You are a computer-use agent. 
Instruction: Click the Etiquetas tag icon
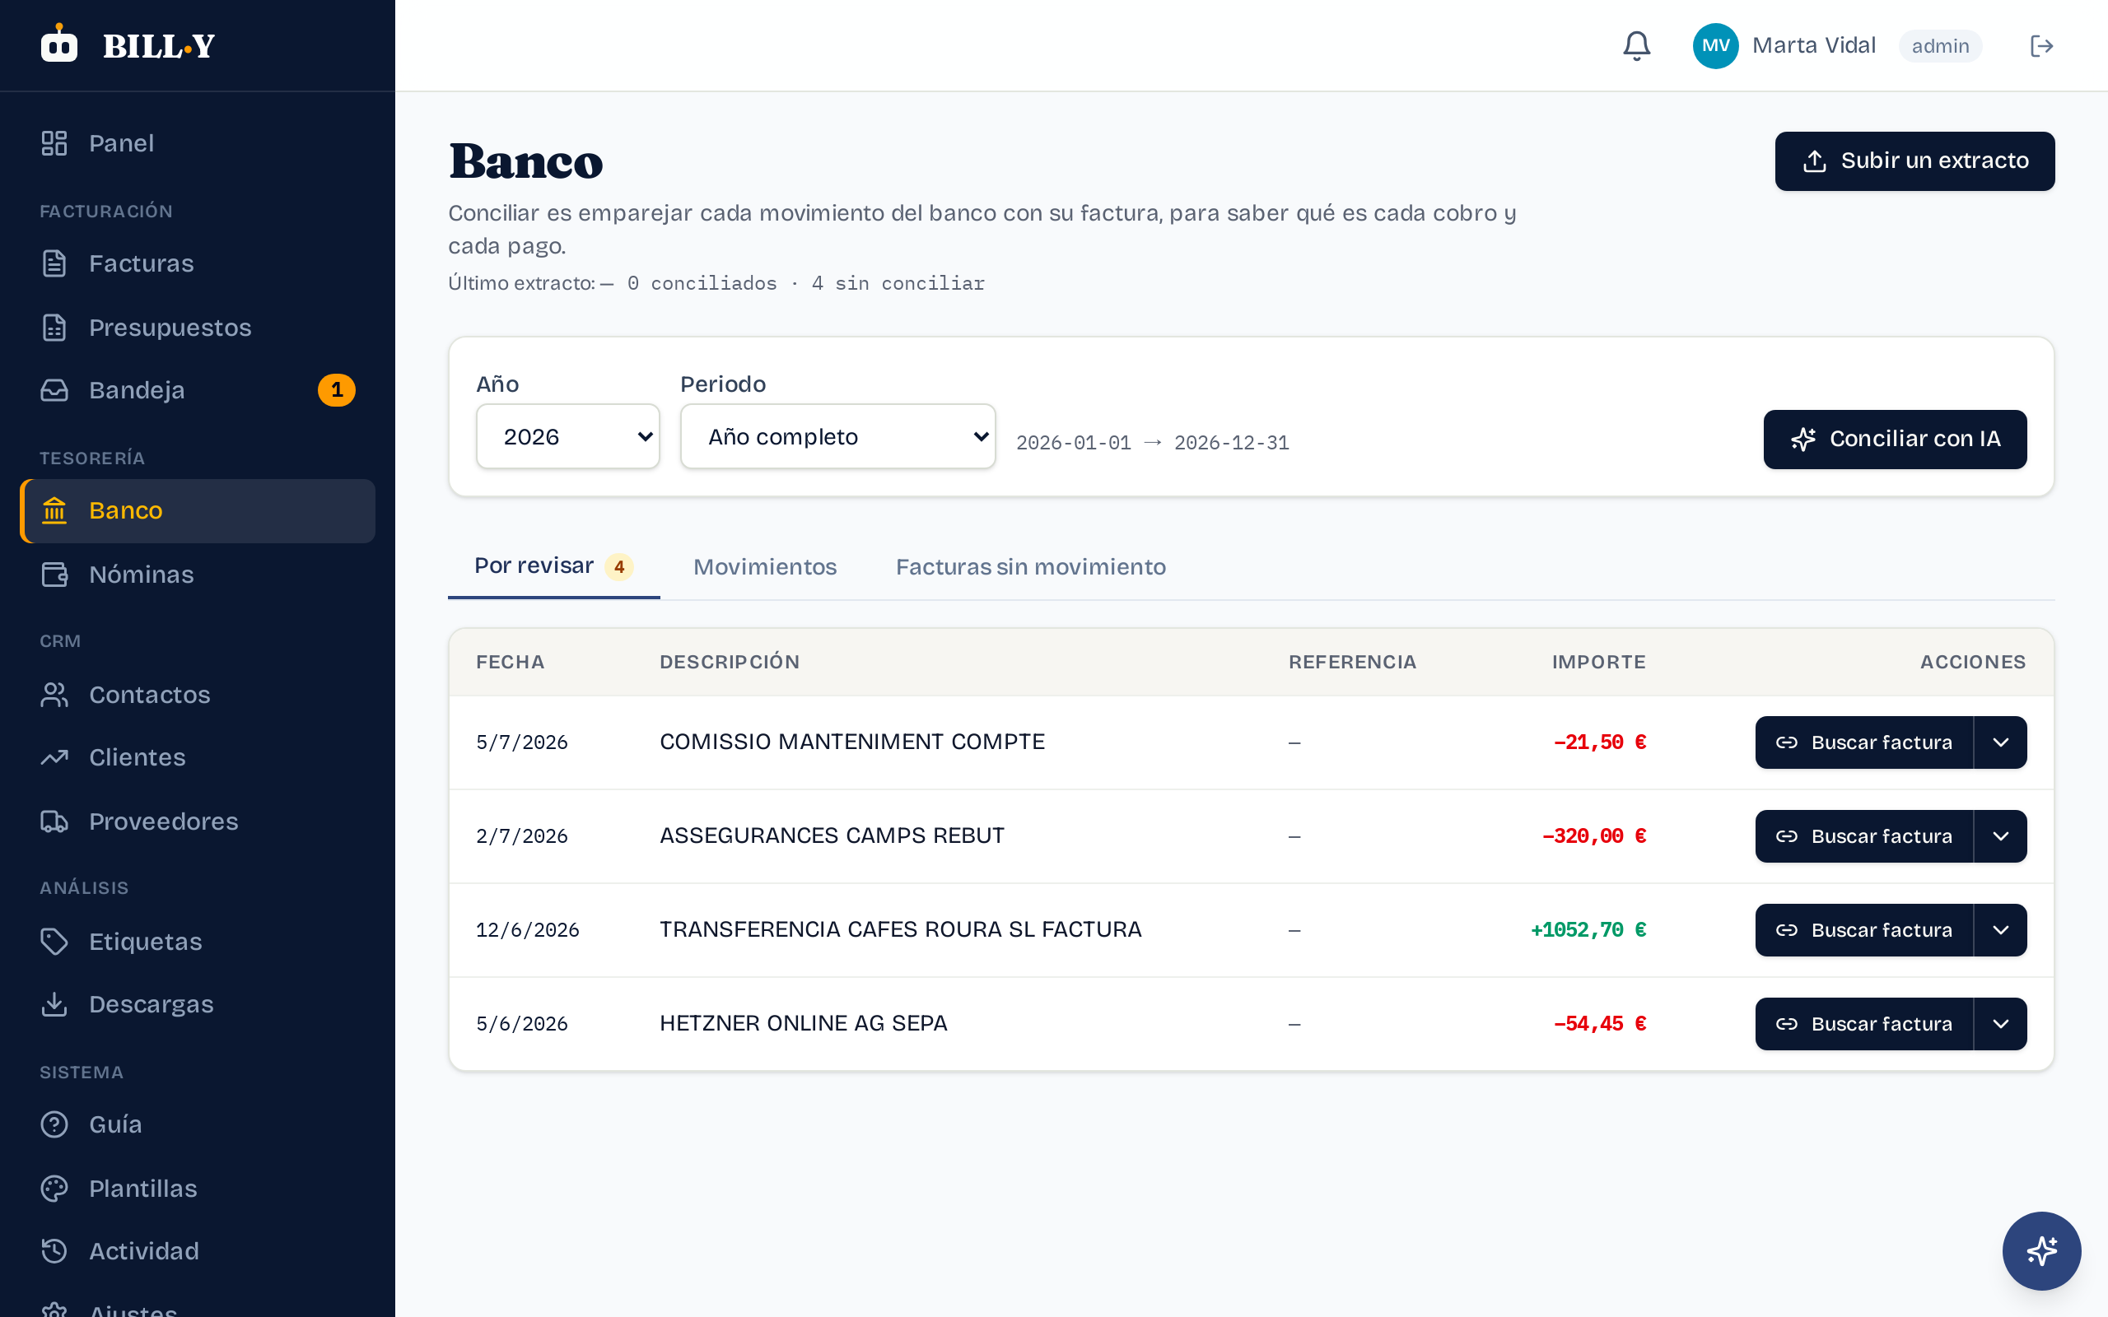point(54,942)
